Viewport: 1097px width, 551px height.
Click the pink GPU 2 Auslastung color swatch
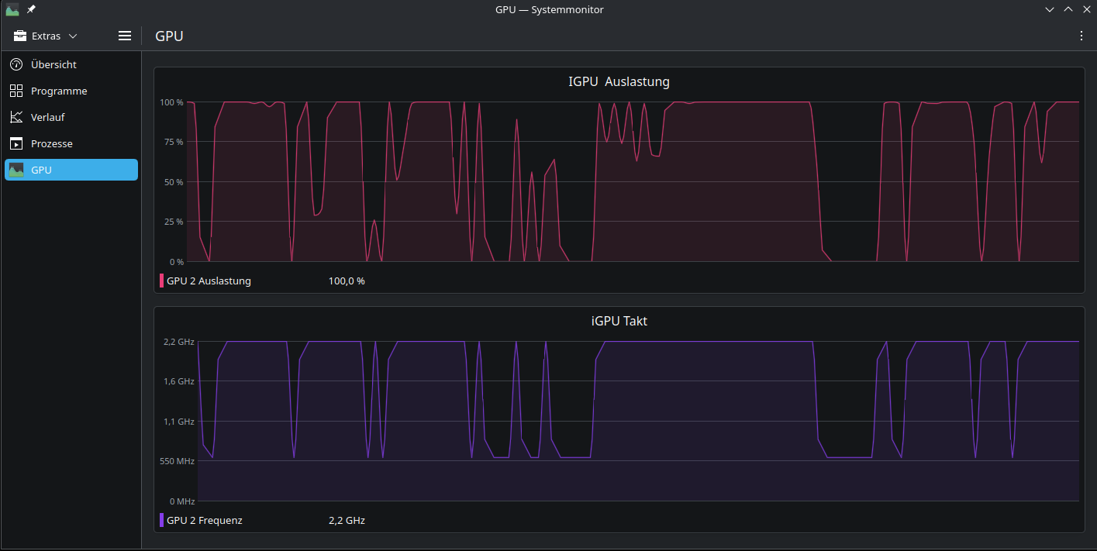(x=161, y=281)
